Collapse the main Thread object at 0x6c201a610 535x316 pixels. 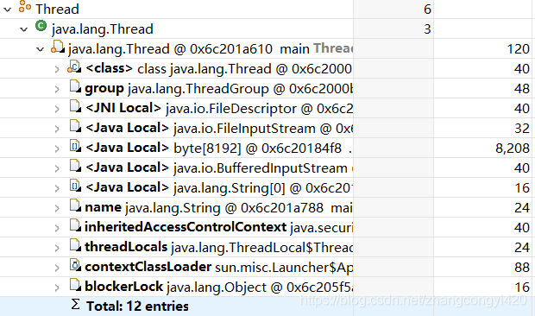click(x=41, y=49)
